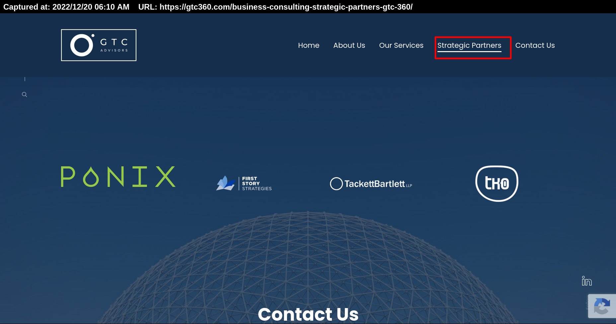The width and height of the screenshot is (616, 324).
Task: Go to the Home page
Action: tap(309, 45)
